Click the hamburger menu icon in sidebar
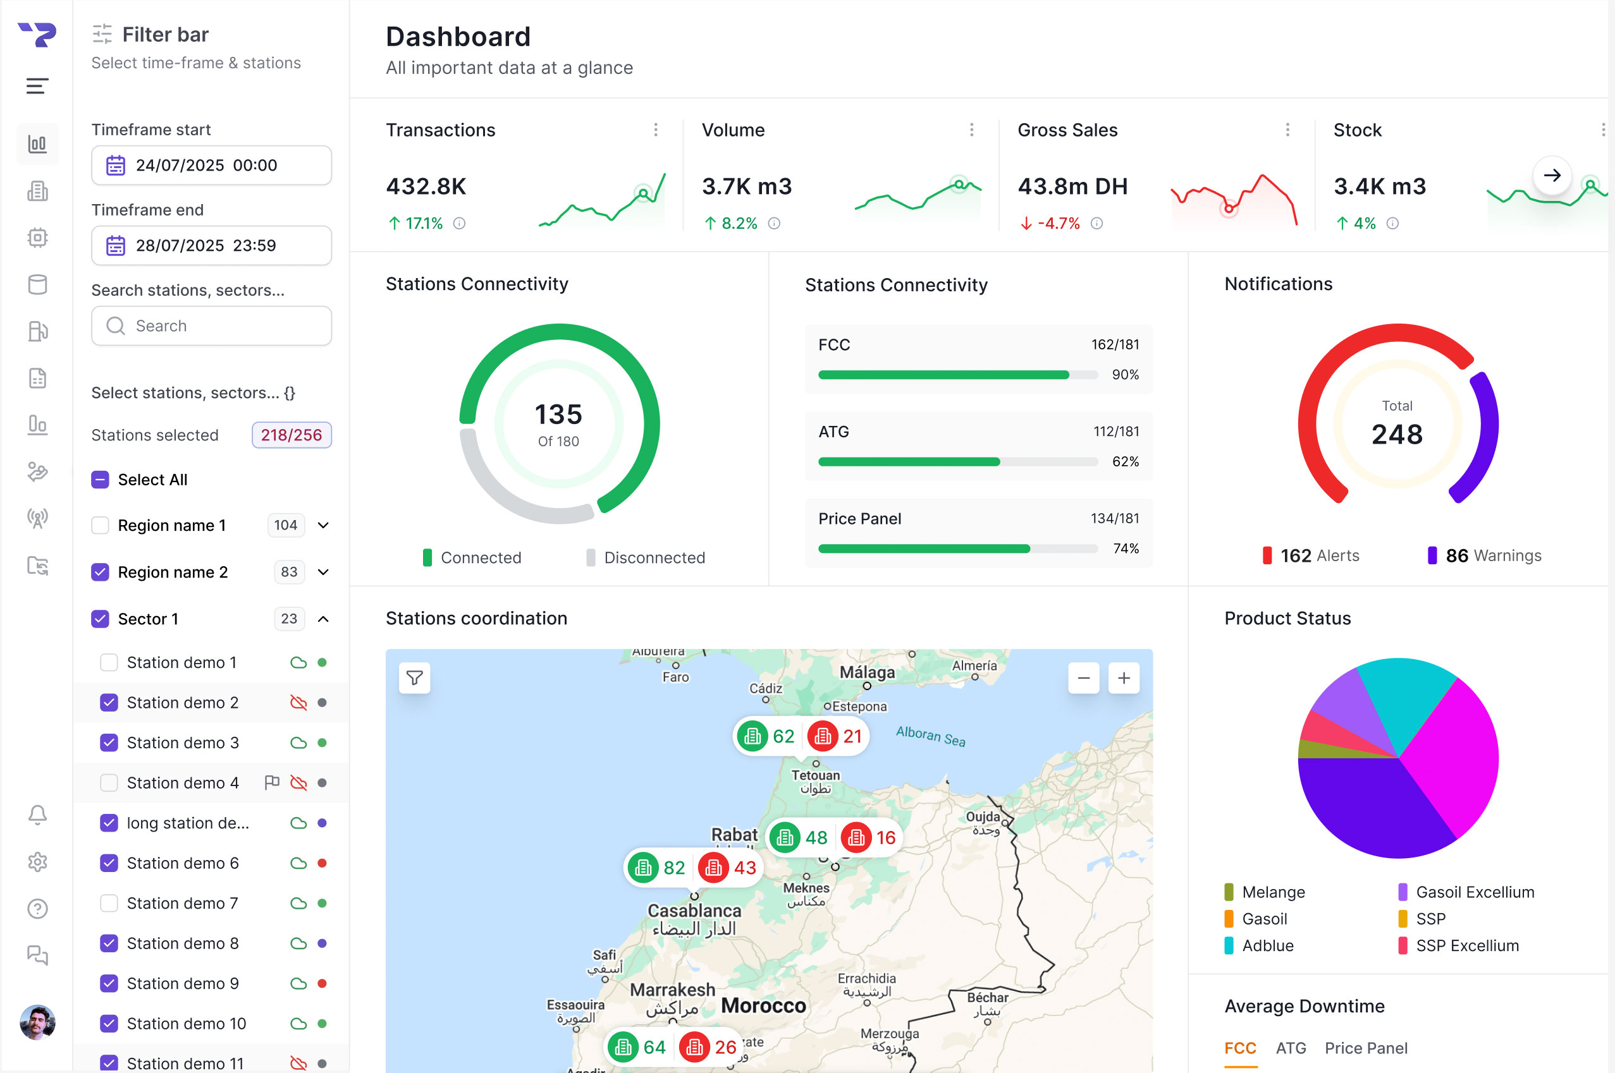Image resolution: width=1615 pixels, height=1073 pixels. (x=37, y=86)
